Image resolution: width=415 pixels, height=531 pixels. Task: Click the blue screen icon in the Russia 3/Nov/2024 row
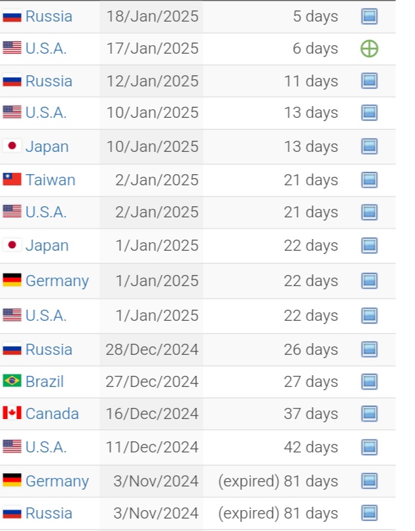(369, 513)
